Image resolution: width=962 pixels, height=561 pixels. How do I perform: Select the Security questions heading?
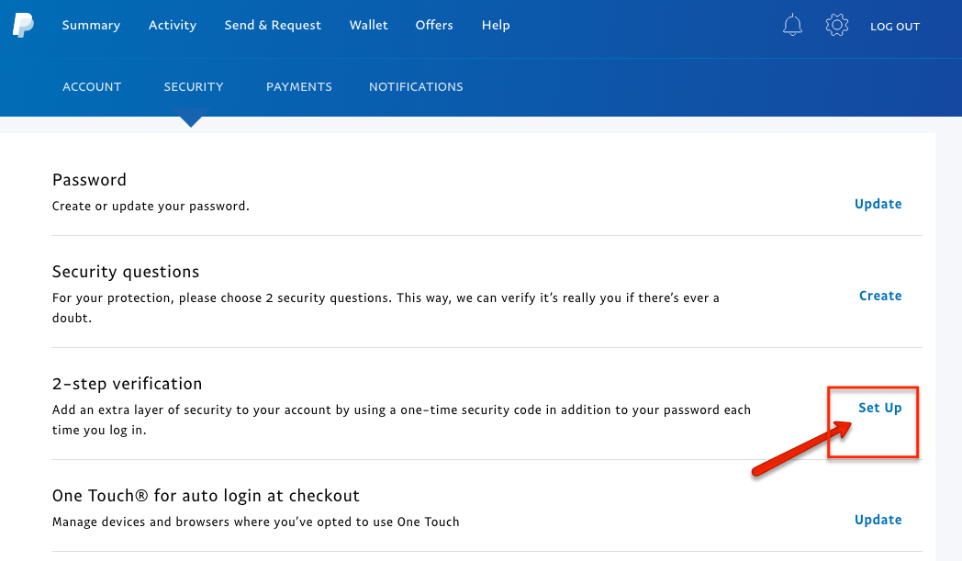126,272
